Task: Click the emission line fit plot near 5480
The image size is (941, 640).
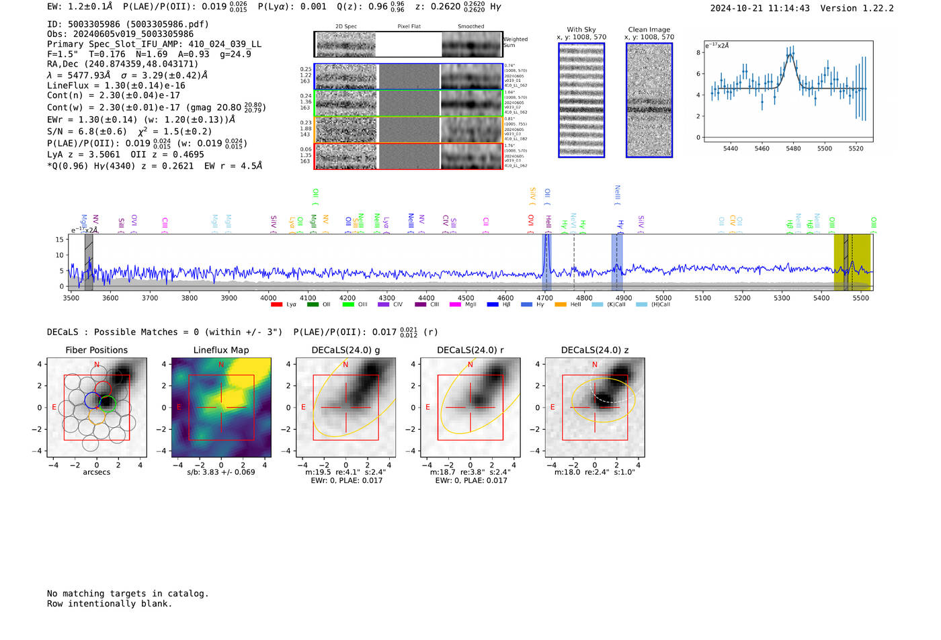Action: (788, 91)
